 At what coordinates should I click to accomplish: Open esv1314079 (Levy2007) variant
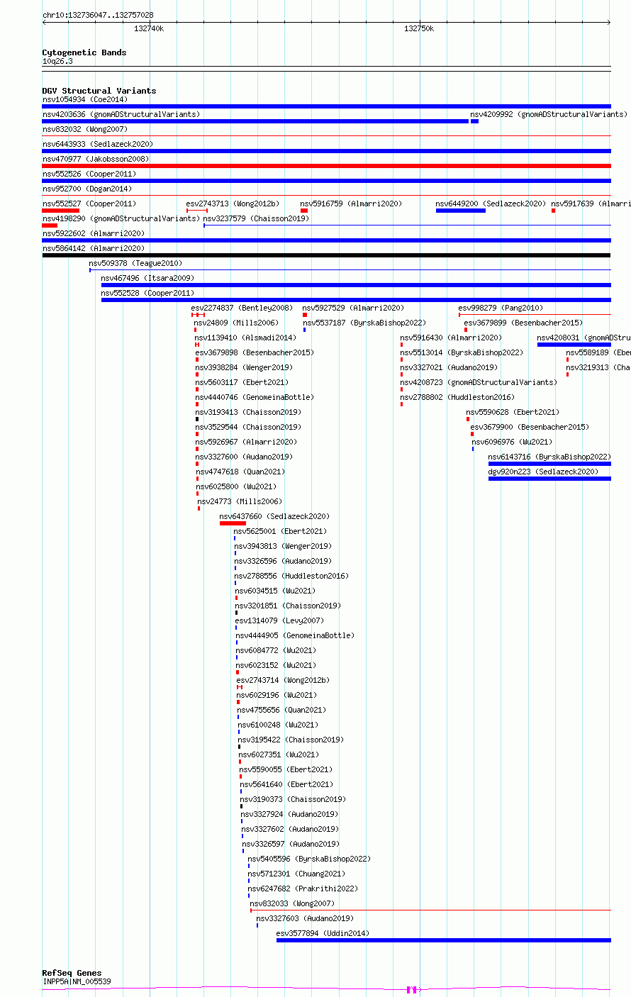point(280,620)
